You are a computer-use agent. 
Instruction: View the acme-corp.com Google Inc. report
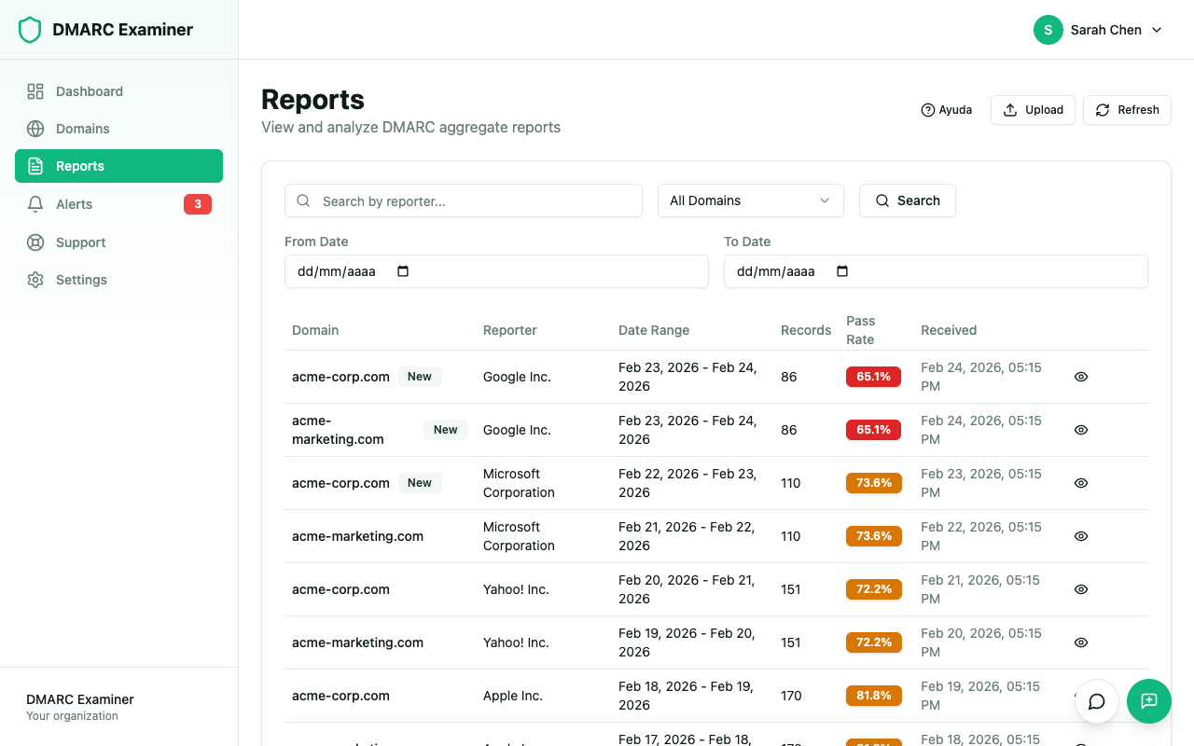pos(1081,377)
